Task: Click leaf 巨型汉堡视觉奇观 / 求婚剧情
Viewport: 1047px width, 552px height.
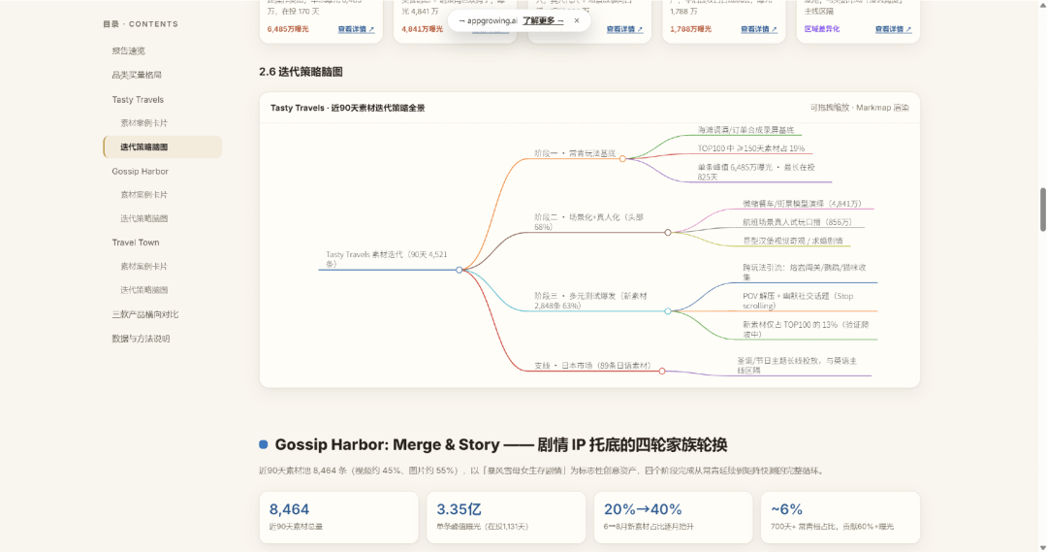Action: click(x=793, y=241)
